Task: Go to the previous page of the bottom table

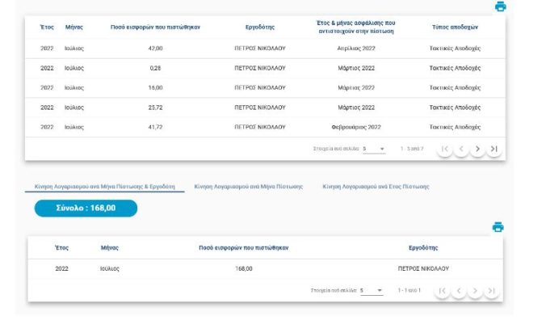Action: [x=459, y=290]
